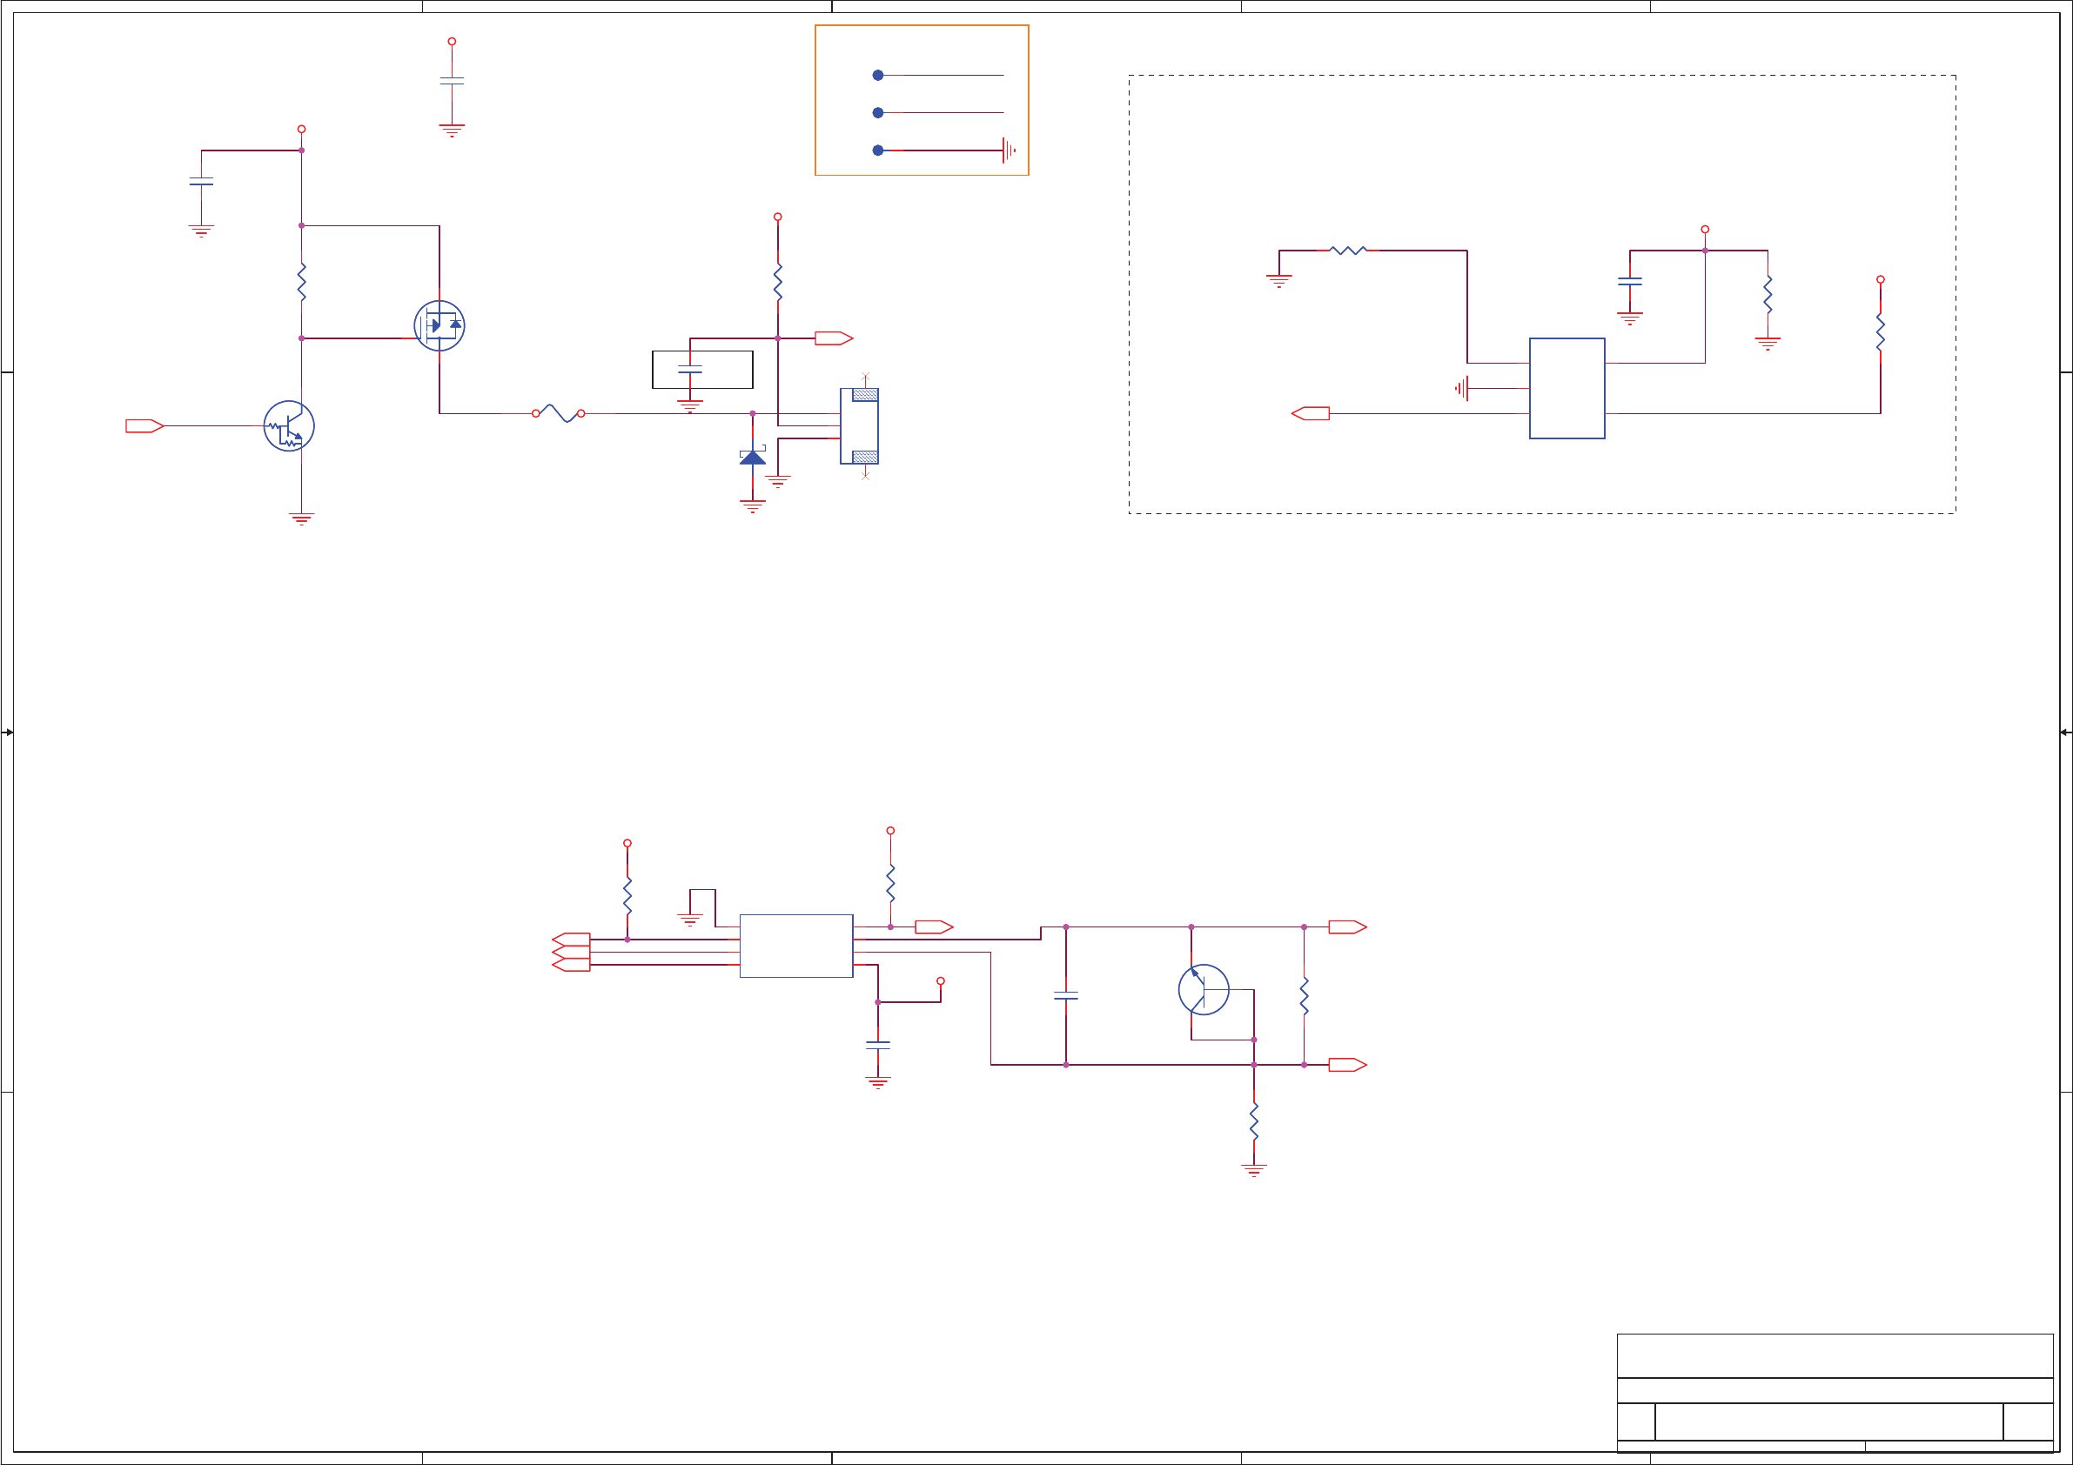
Task: Click the title block at bottom right
Action: click(1835, 1391)
